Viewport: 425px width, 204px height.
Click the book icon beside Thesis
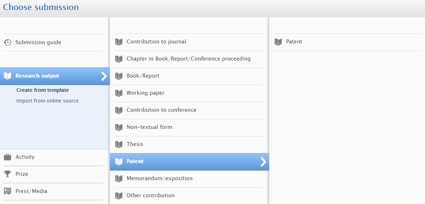pyautogui.click(x=119, y=144)
